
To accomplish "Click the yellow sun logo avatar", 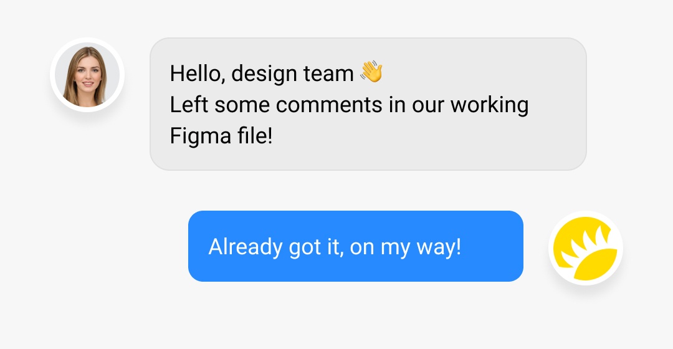I will [585, 248].
